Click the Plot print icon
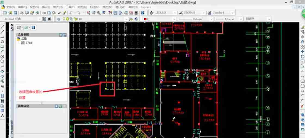The height and width of the screenshot is (138, 305). [22, 13]
